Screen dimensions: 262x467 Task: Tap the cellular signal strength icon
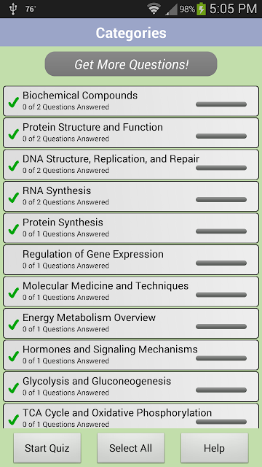pos(171,9)
